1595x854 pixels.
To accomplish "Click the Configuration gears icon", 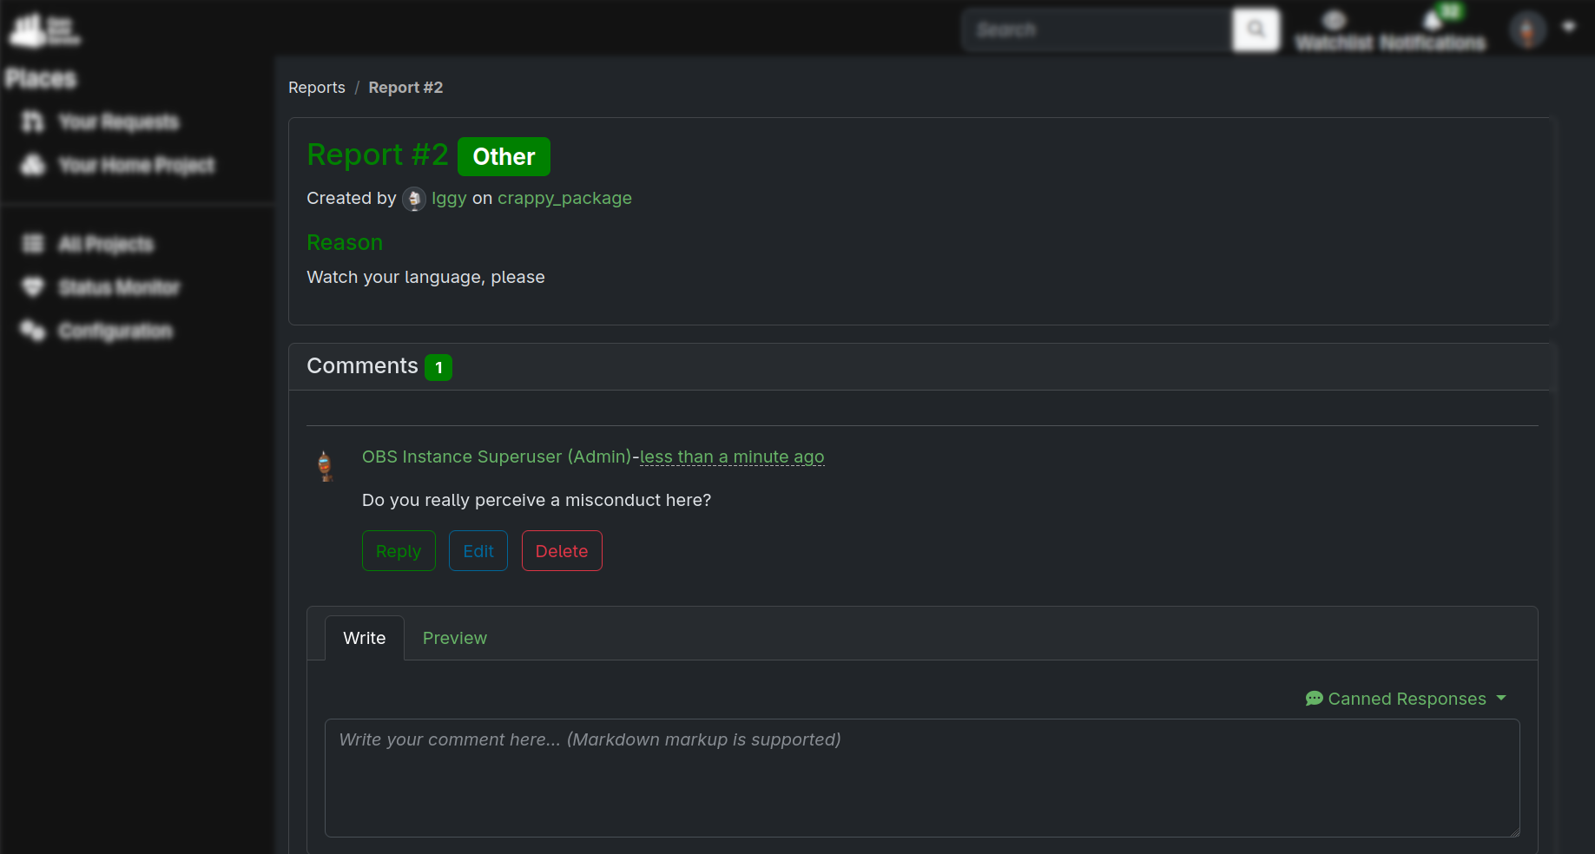I will 33,331.
